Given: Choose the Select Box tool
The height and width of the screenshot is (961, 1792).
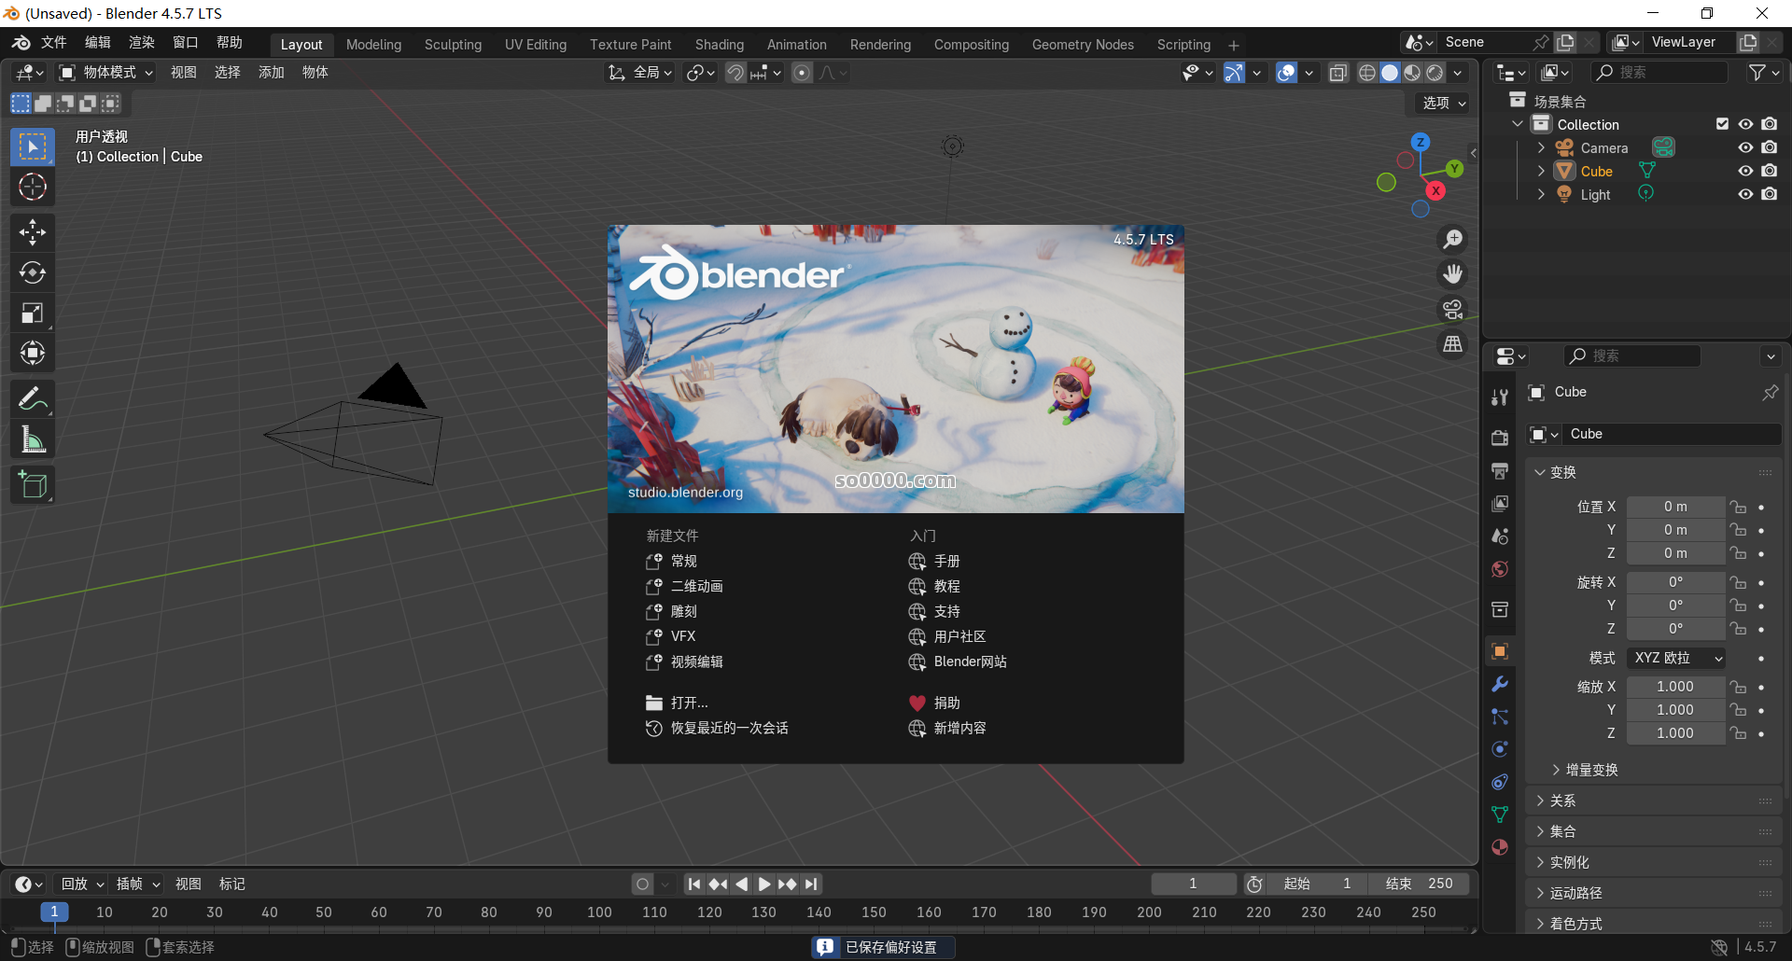Looking at the screenshot, I should pyautogui.click(x=33, y=147).
